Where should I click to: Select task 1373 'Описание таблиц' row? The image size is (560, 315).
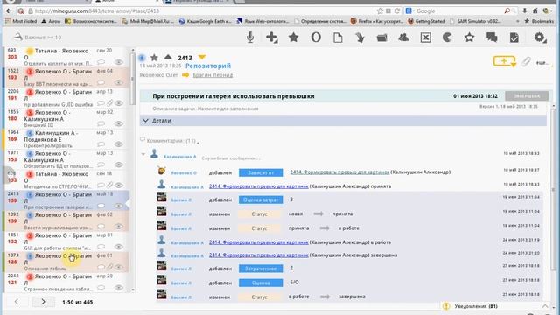67,262
